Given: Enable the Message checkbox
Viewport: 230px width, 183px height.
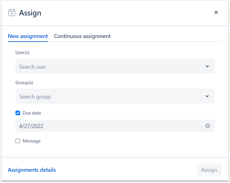Looking at the screenshot, I should coord(18,141).
